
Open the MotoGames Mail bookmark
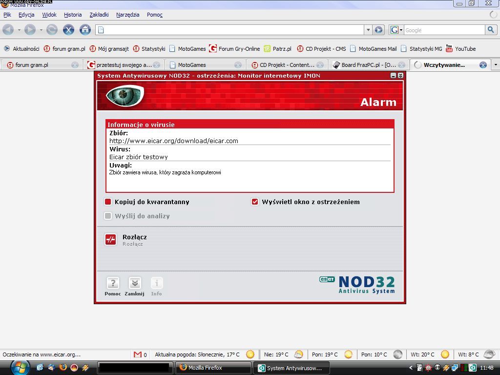[374, 49]
